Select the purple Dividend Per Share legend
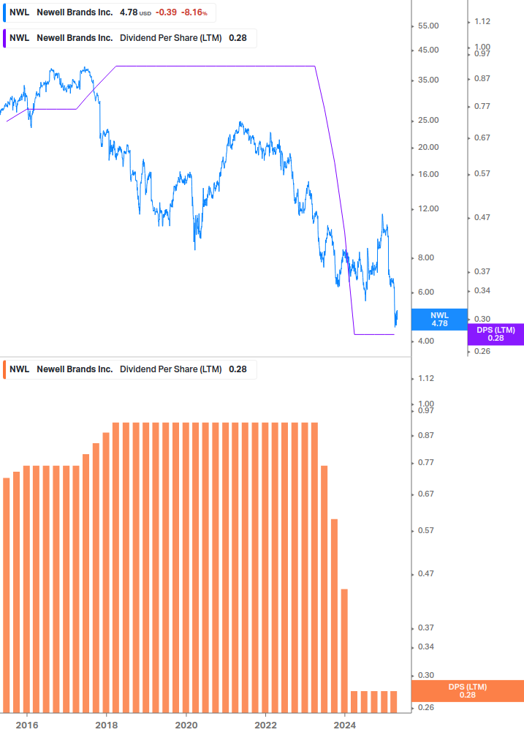Image resolution: width=524 pixels, height=735 pixels. 129,39
